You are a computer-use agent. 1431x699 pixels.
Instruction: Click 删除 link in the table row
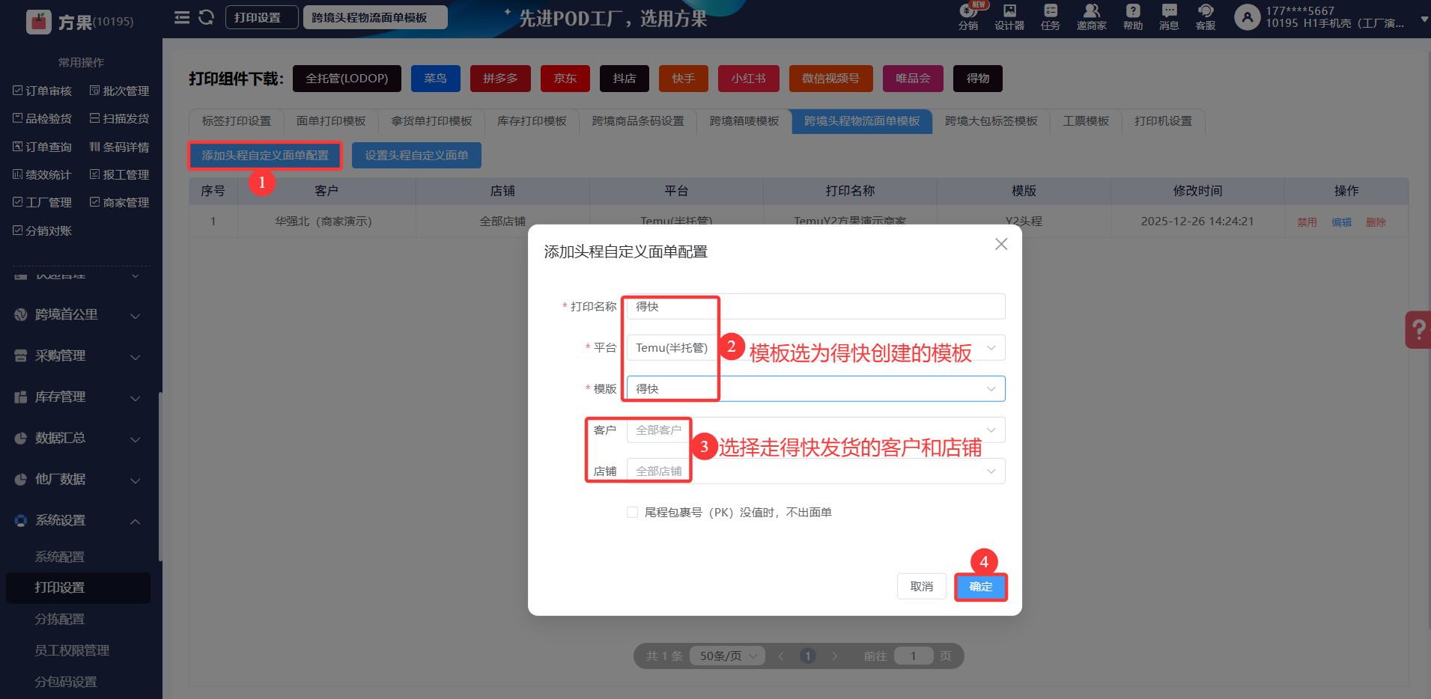click(x=1376, y=222)
